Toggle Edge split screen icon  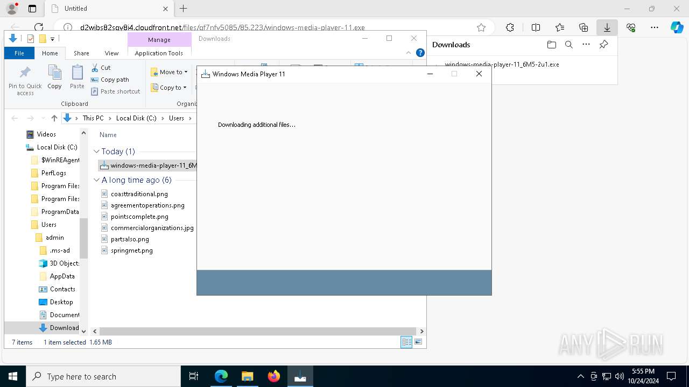point(536,27)
